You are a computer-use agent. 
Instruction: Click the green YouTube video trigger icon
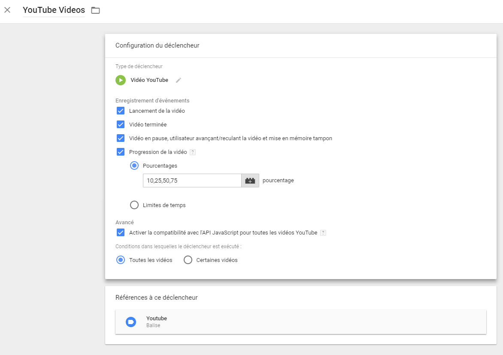[x=121, y=80]
